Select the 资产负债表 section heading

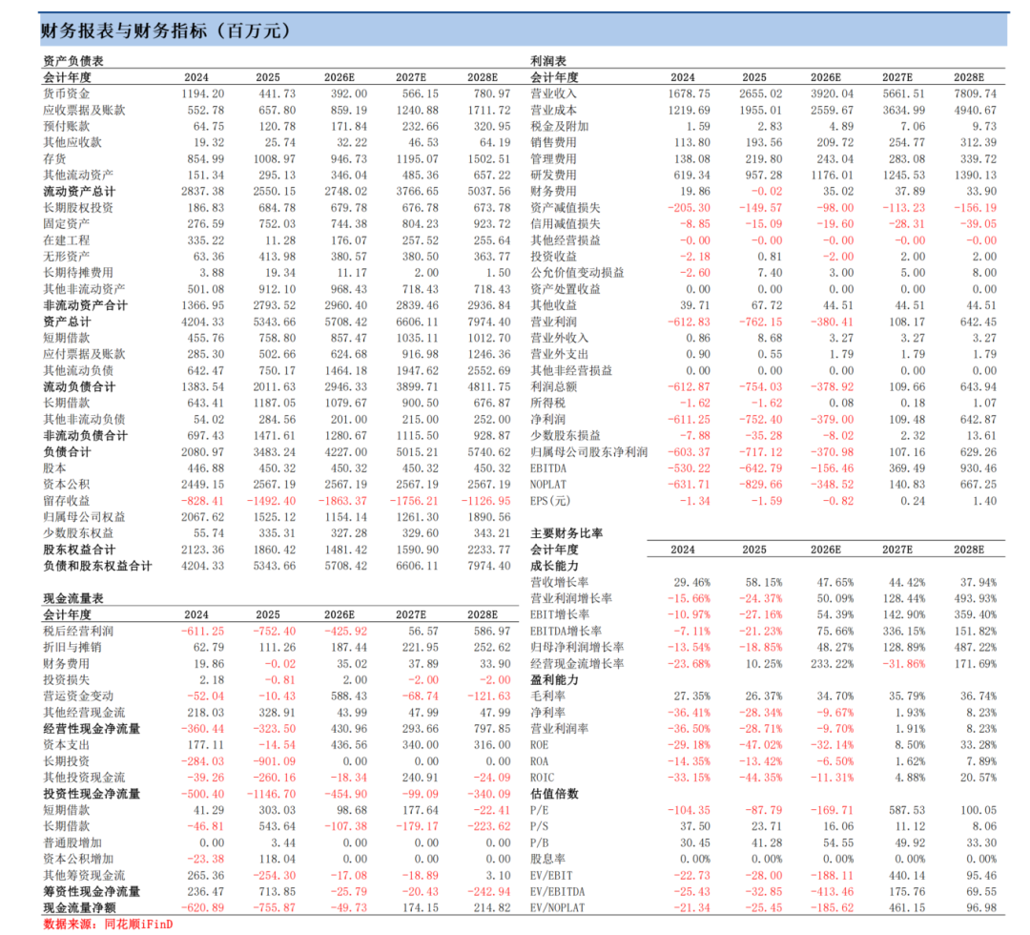(72, 61)
